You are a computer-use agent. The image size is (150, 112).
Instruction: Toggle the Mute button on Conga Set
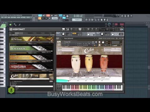(x=99, y=45)
